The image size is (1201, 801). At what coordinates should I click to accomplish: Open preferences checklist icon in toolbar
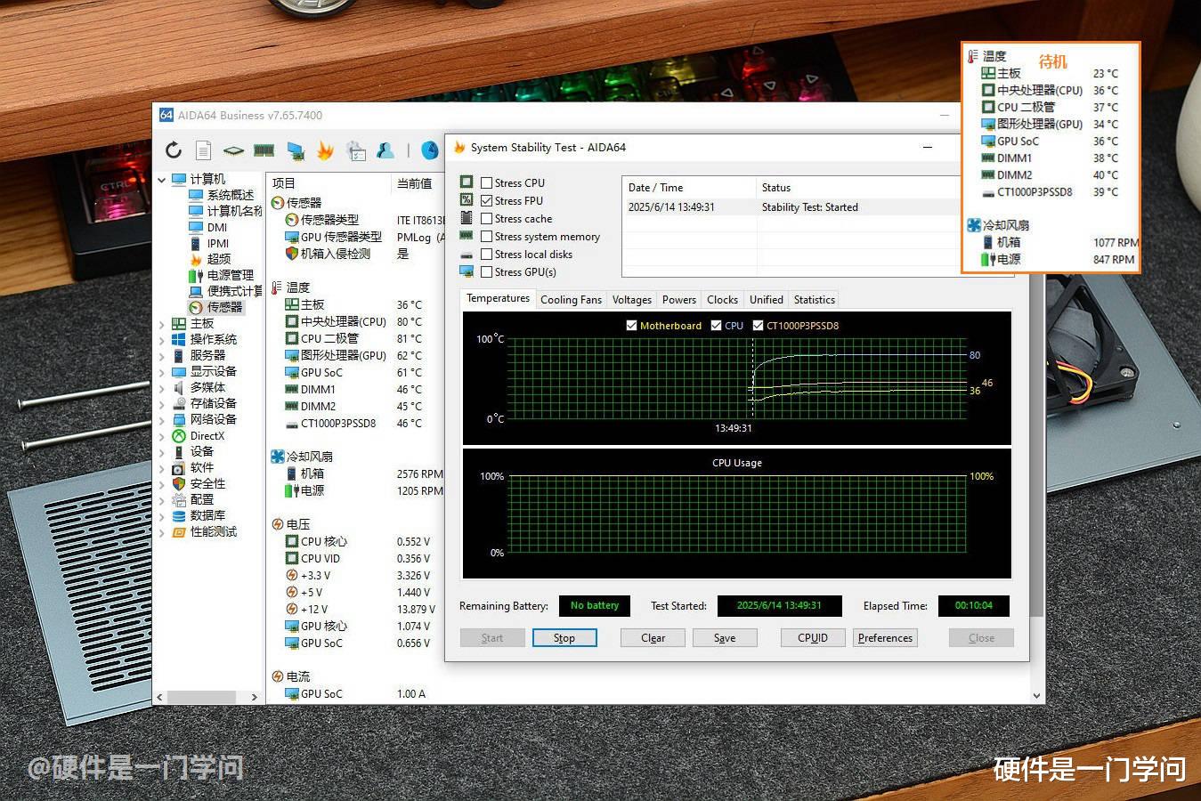356,150
